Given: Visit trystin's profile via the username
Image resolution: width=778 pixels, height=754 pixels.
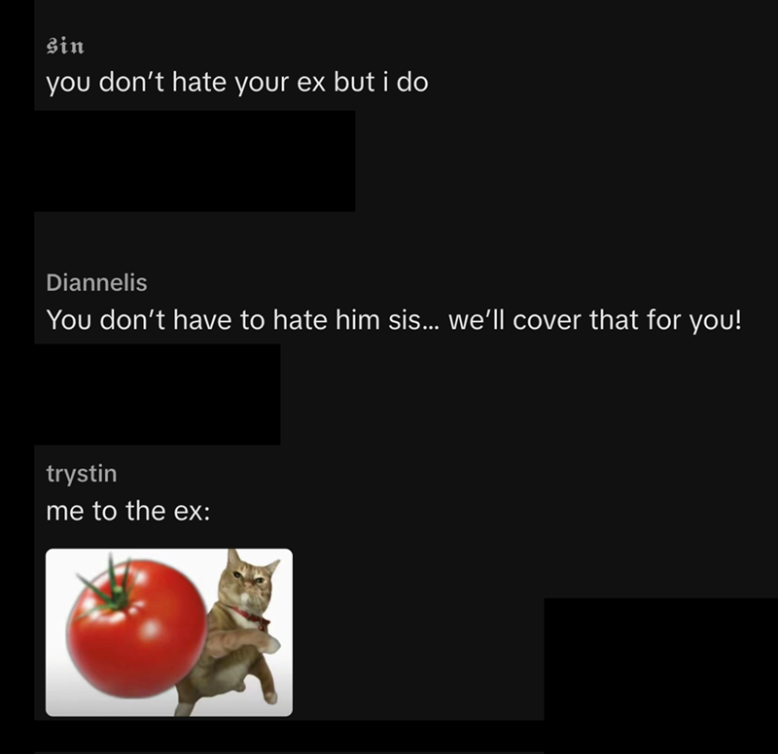Looking at the screenshot, I should 82,474.
